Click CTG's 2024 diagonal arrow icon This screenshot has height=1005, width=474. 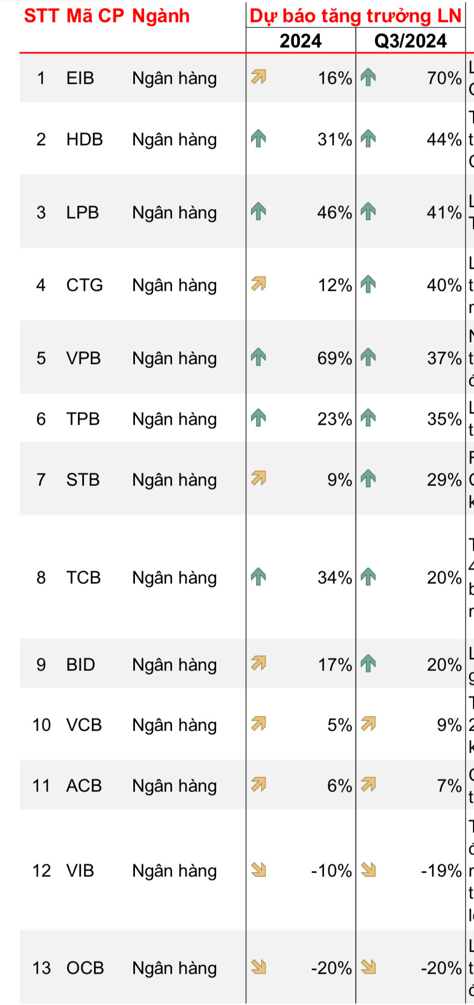[x=258, y=283]
